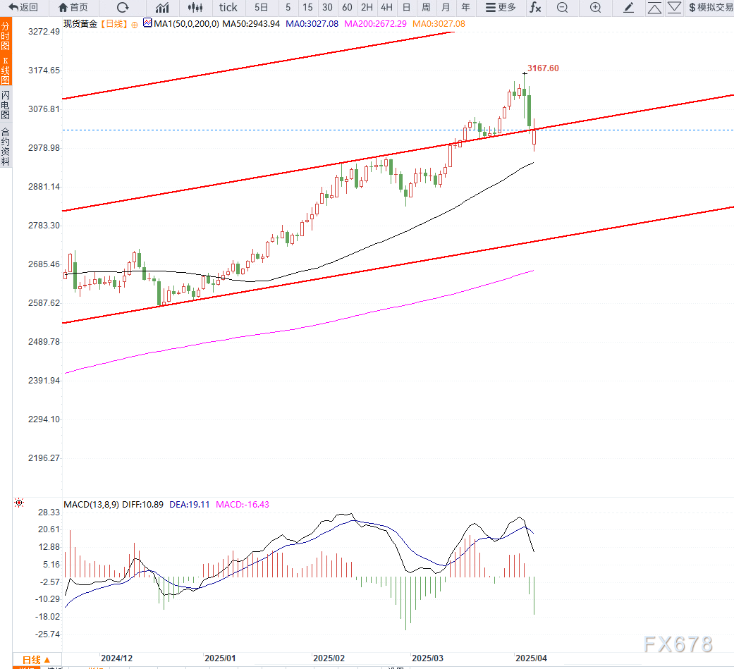Click the orange circle beside 【日线】
734x669 pixels.
pyautogui.click(x=134, y=23)
